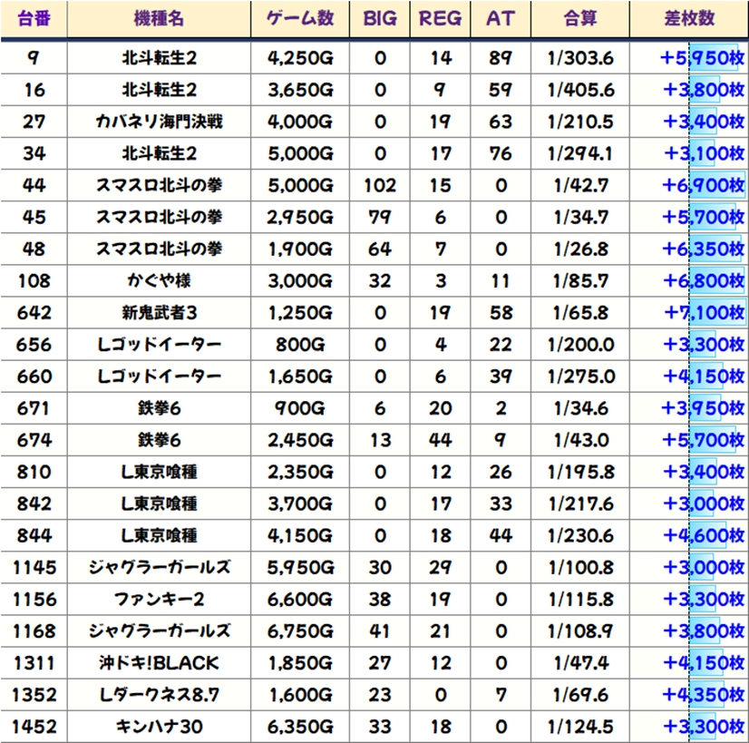Select the BIG column header
749x743 pixels.
(x=379, y=20)
